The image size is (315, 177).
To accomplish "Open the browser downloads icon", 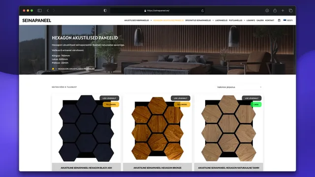I will [267, 11].
